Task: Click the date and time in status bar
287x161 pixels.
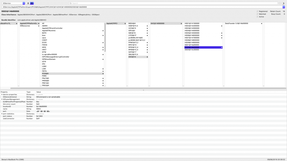Action: (276, 160)
